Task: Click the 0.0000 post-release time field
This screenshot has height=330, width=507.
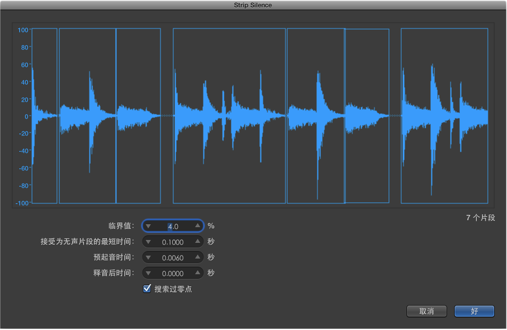Action: coord(173,273)
